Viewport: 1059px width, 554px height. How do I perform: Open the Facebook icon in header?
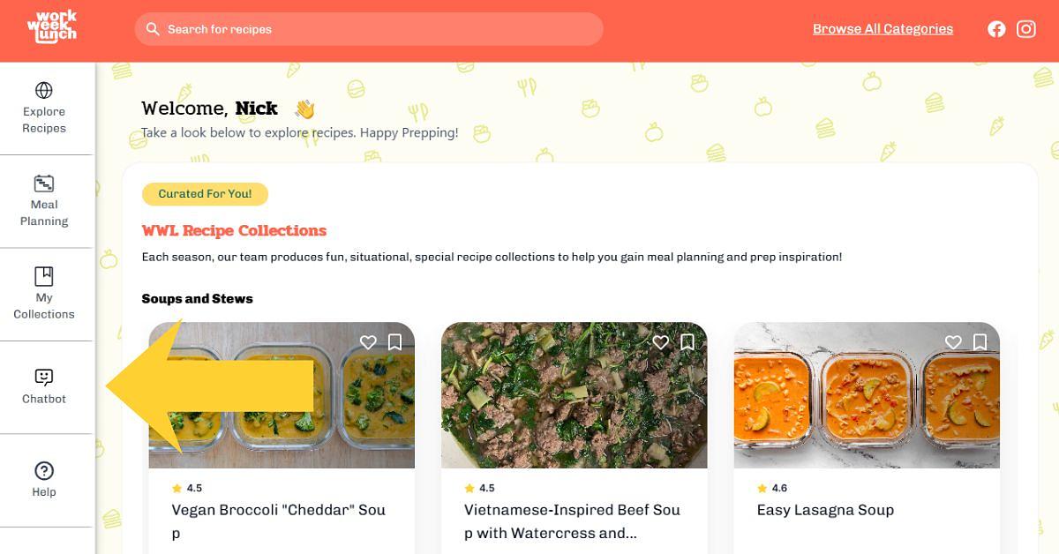[996, 29]
